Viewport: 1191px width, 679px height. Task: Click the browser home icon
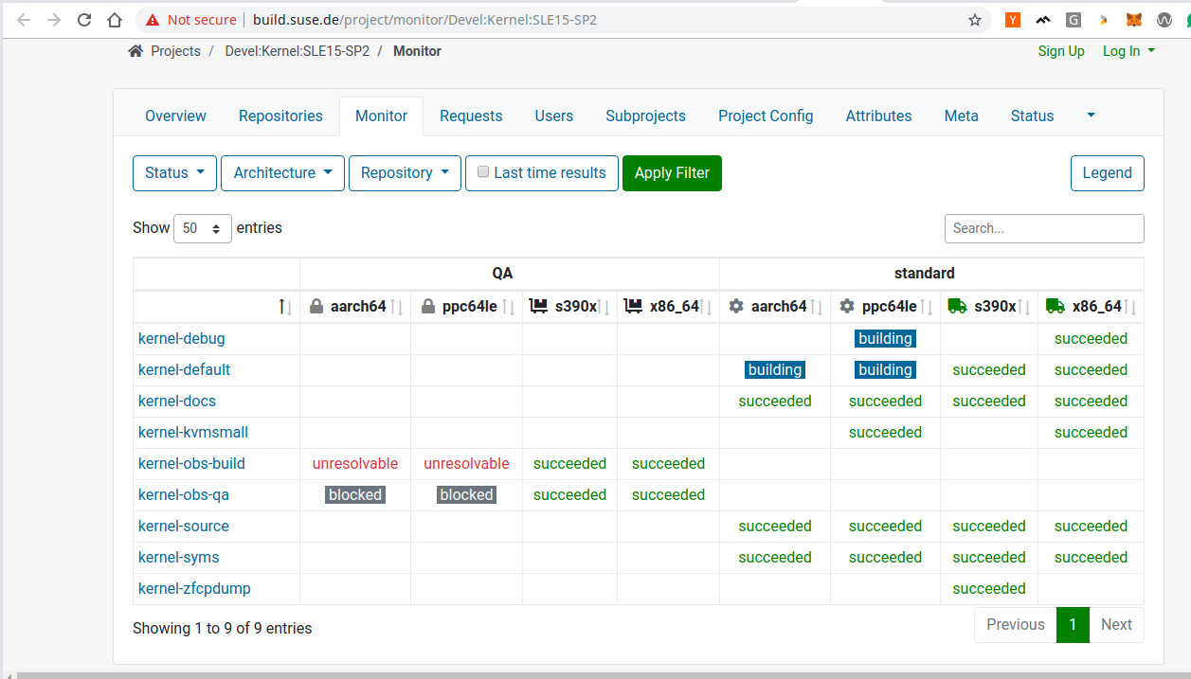tap(115, 20)
